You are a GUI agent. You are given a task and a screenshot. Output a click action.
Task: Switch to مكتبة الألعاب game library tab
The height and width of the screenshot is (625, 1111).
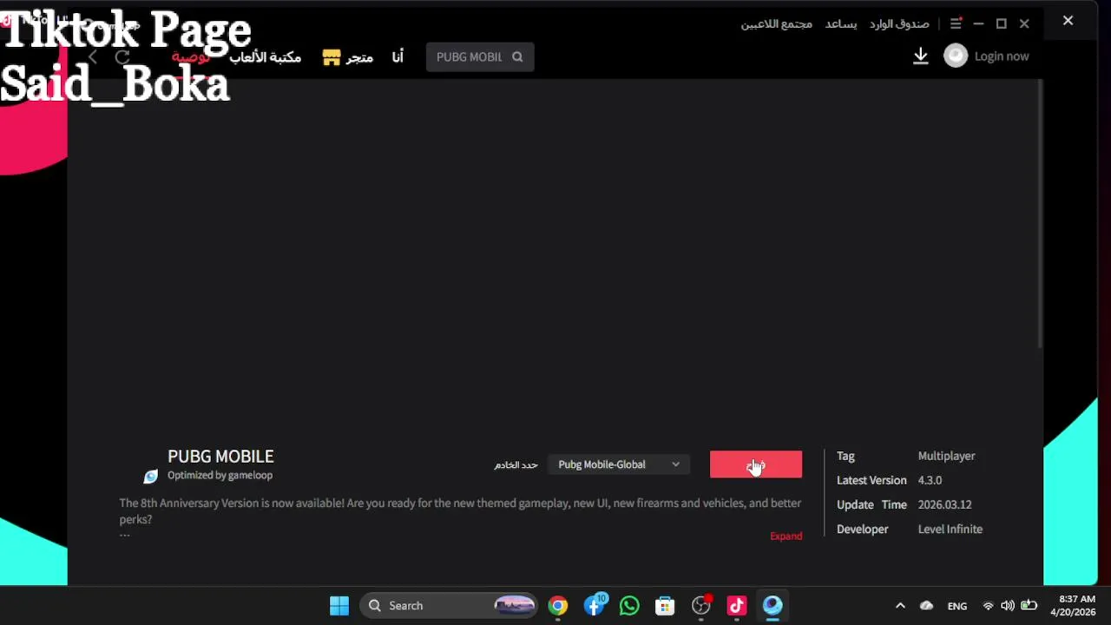(x=265, y=57)
